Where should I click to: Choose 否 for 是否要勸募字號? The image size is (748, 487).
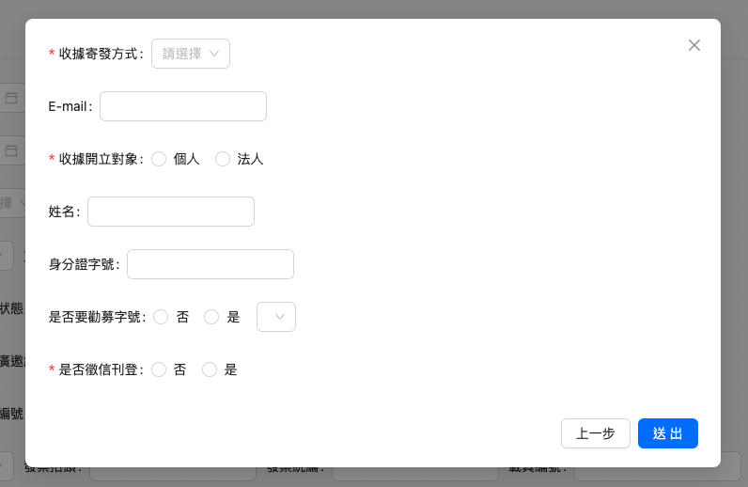point(161,317)
